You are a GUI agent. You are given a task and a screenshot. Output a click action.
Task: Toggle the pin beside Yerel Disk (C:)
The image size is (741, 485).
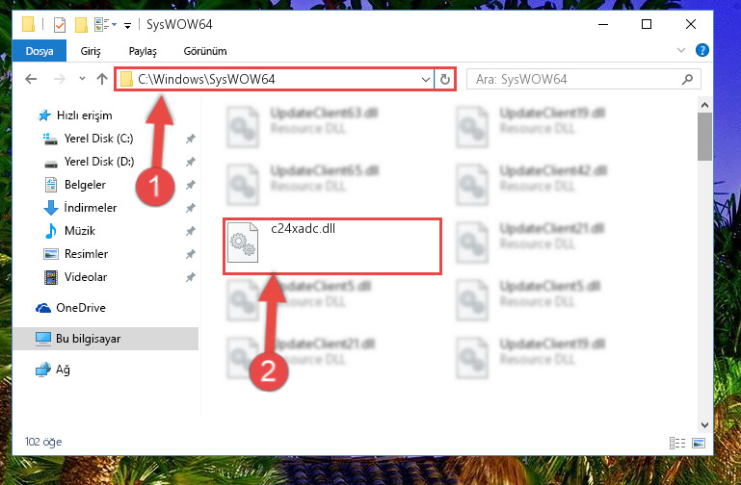[191, 139]
